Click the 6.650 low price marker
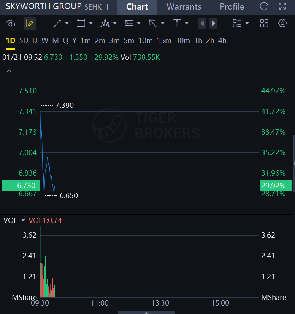The width and height of the screenshot is (295, 314). coord(69,195)
